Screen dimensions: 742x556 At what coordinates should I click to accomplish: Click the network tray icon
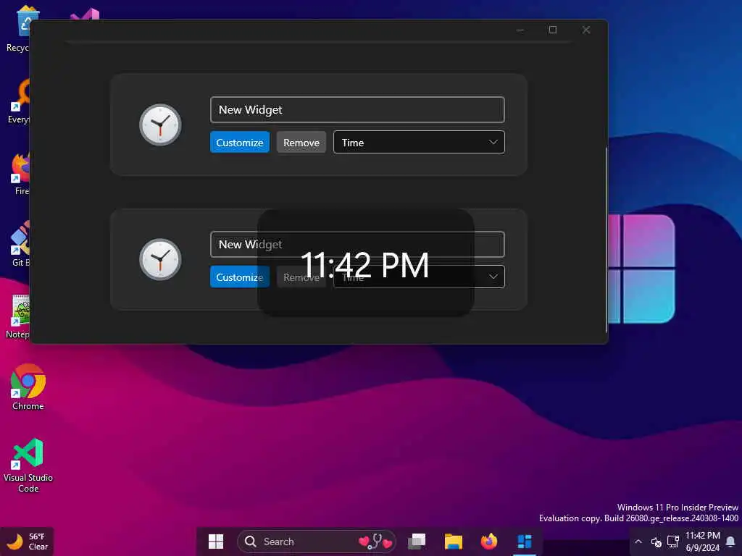[x=673, y=542]
